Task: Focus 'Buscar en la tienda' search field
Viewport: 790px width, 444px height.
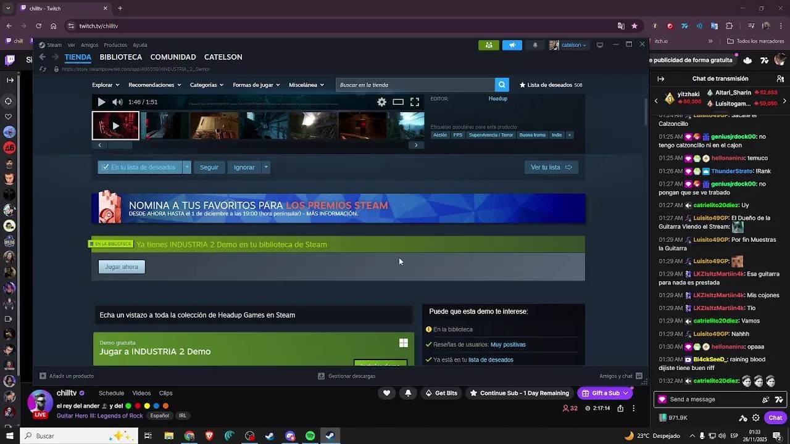Action: coord(415,85)
